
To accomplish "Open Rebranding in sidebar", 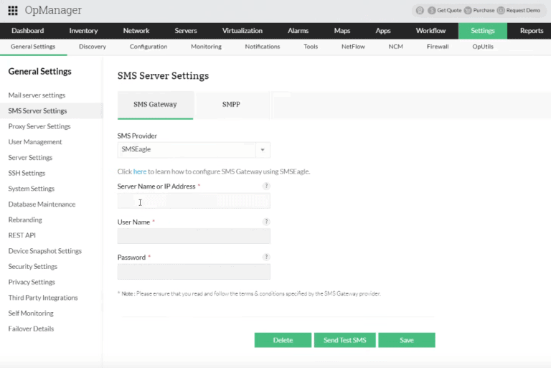I will [25, 220].
